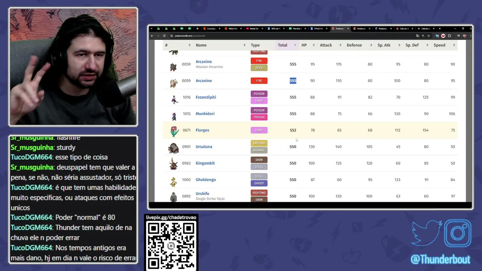
Task: Open the Urshifu Single Strike link
Action: 202,193
